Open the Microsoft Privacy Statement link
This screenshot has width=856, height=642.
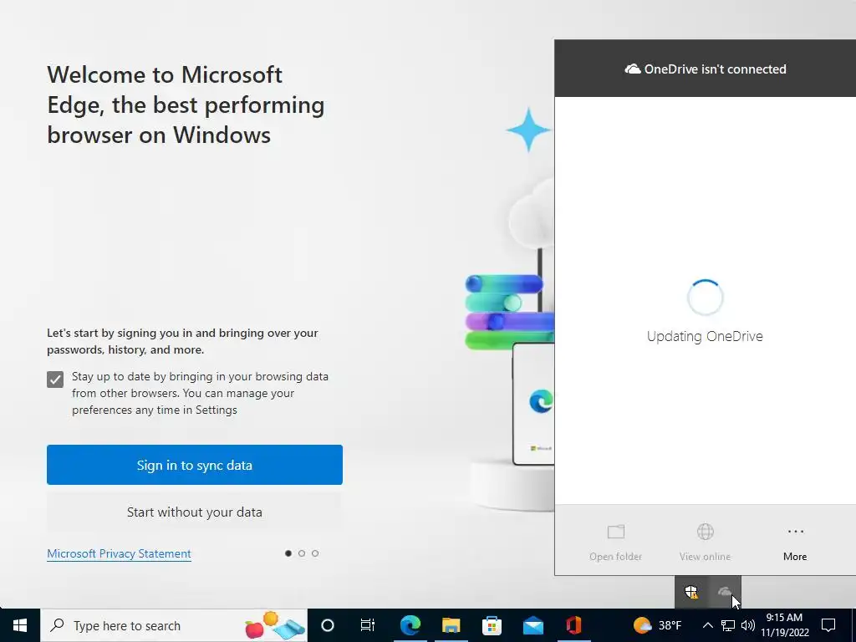tap(119, 553)
